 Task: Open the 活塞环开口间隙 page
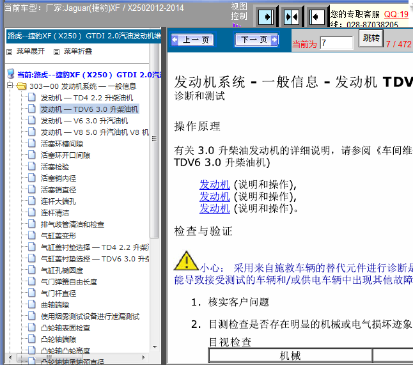65,155
